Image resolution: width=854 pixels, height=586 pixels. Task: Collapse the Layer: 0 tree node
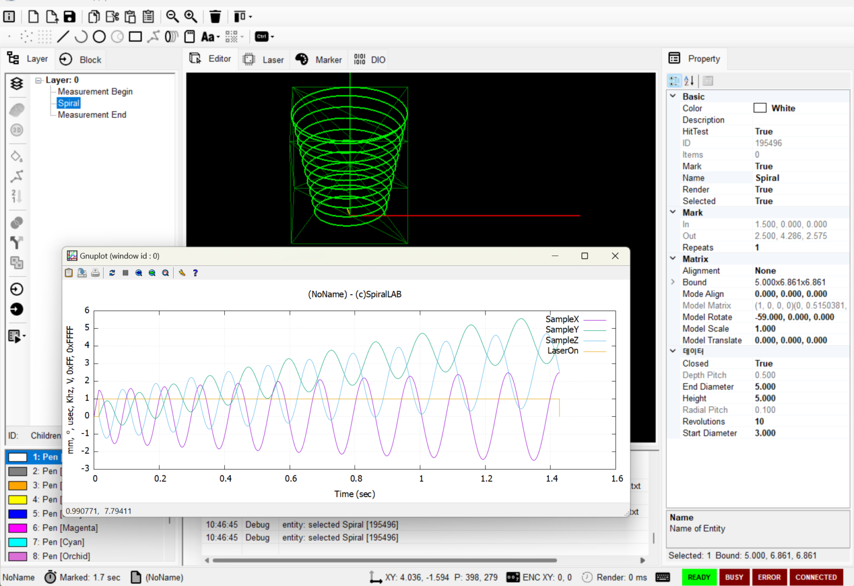pos(39,80)
